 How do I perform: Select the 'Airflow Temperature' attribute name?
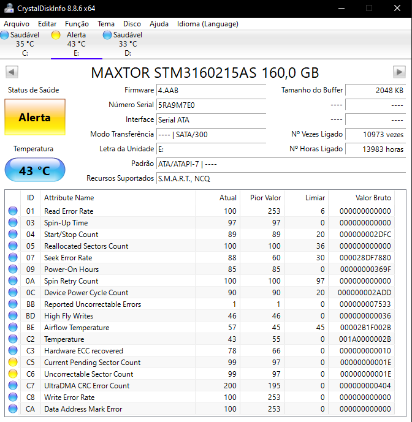click(x=77, y=328)
